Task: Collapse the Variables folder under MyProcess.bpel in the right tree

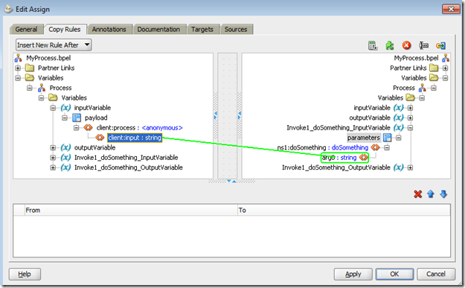Action: [445, 78]
